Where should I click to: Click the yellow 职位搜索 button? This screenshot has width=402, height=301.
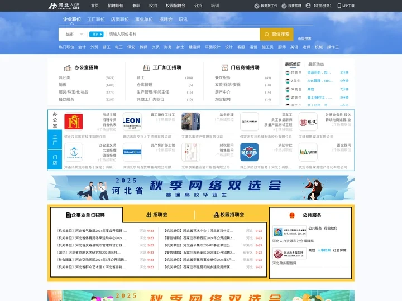point(276,35)
